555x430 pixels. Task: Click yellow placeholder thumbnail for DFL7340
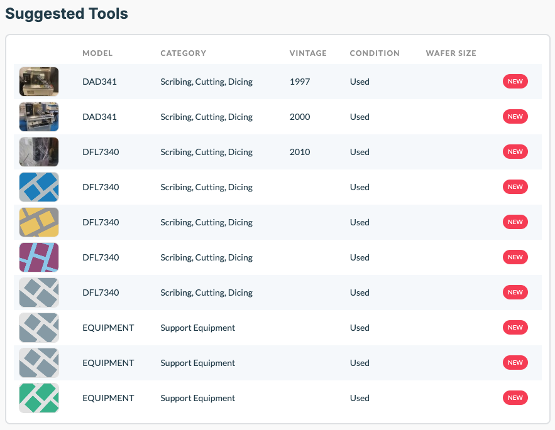[x=39, y=222]
